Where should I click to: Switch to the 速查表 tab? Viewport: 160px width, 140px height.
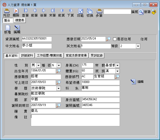point(20,20)
